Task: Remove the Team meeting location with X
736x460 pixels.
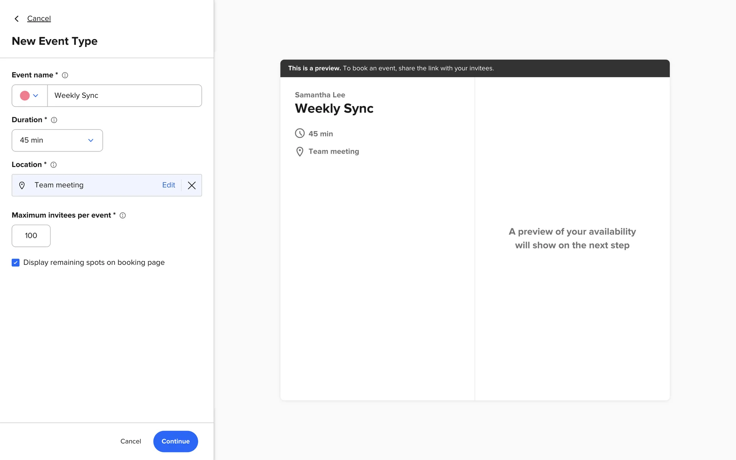Action: coord(192,186)
